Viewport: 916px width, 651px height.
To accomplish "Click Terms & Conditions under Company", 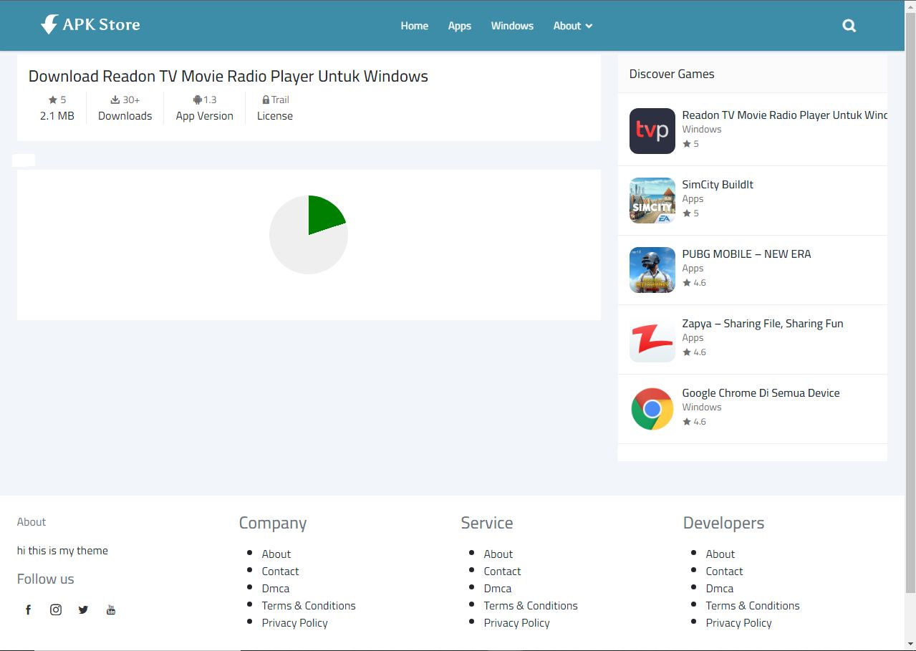I will click(x=309, y=605).
